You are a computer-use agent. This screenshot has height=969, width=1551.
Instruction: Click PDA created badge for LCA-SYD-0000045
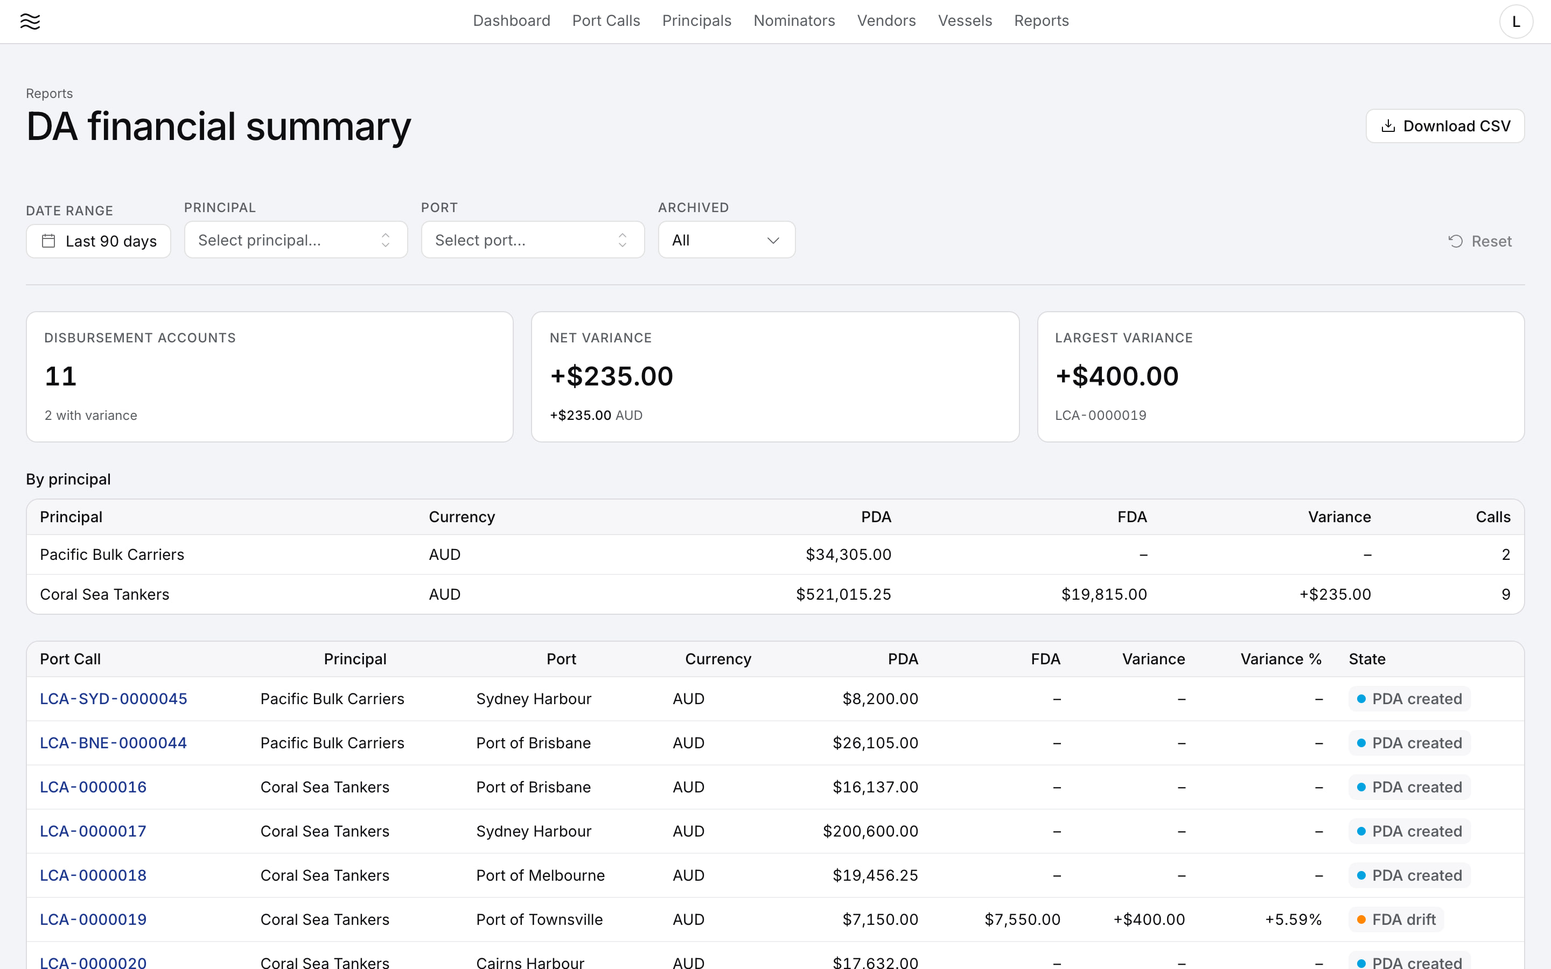(1409, 699)
